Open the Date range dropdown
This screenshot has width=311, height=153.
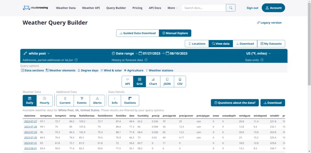click(x=125, y=53)
